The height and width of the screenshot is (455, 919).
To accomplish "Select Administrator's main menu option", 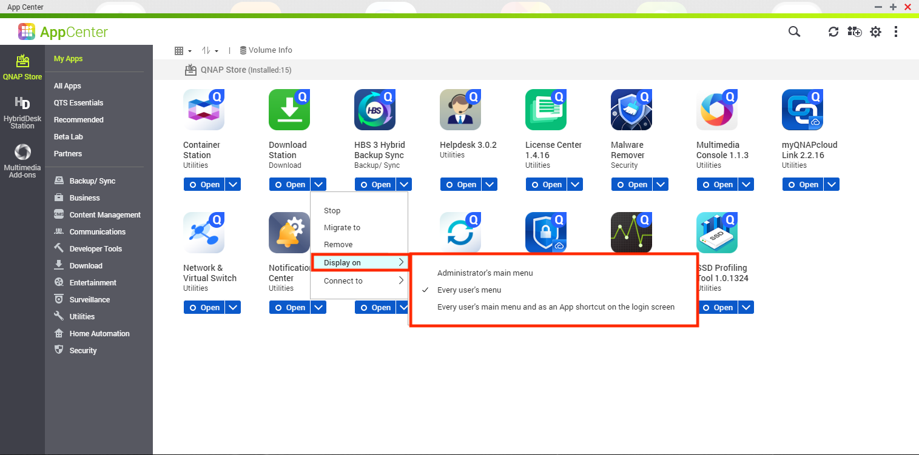I will [x=485, y=273].
